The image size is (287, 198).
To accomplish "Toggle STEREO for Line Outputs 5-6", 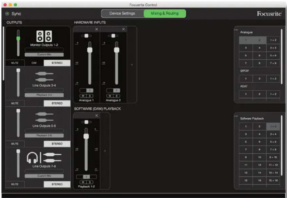I will (57, 144).
